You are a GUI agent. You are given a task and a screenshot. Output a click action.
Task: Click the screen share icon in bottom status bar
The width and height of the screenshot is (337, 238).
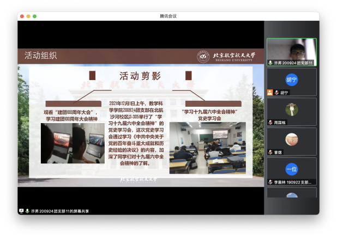click(x=21, y=211)
